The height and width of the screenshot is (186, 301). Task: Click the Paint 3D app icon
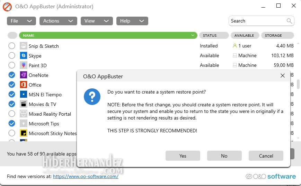coord(24,65)
